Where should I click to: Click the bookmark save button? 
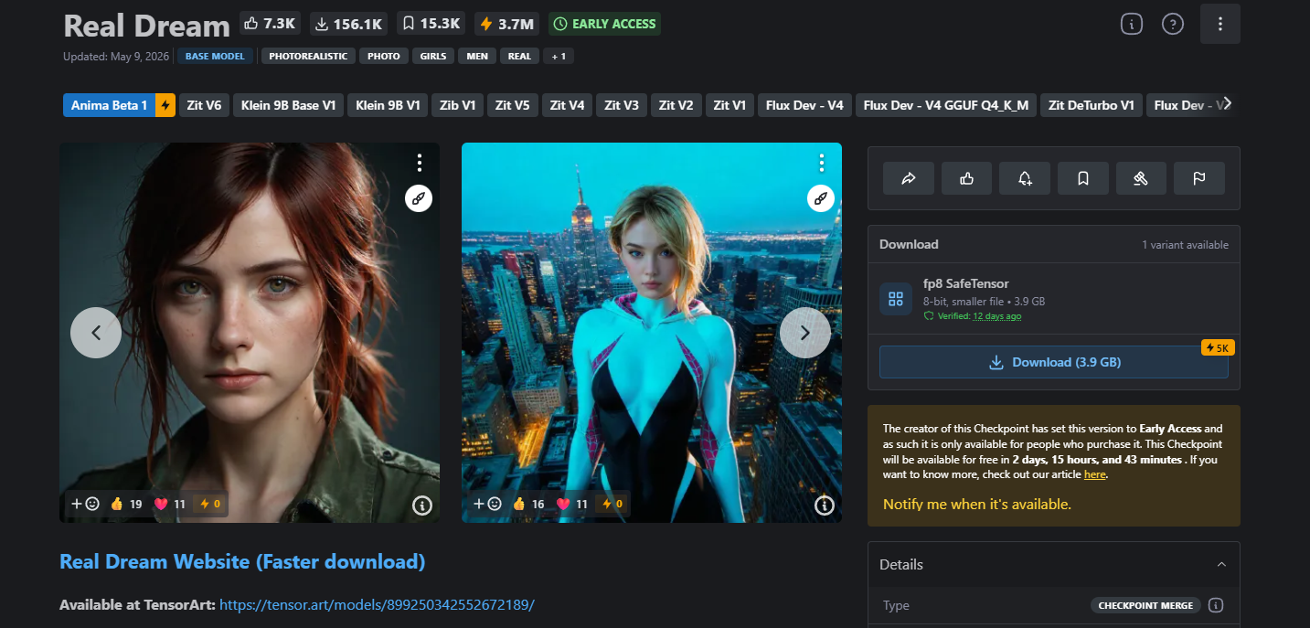1083,178
